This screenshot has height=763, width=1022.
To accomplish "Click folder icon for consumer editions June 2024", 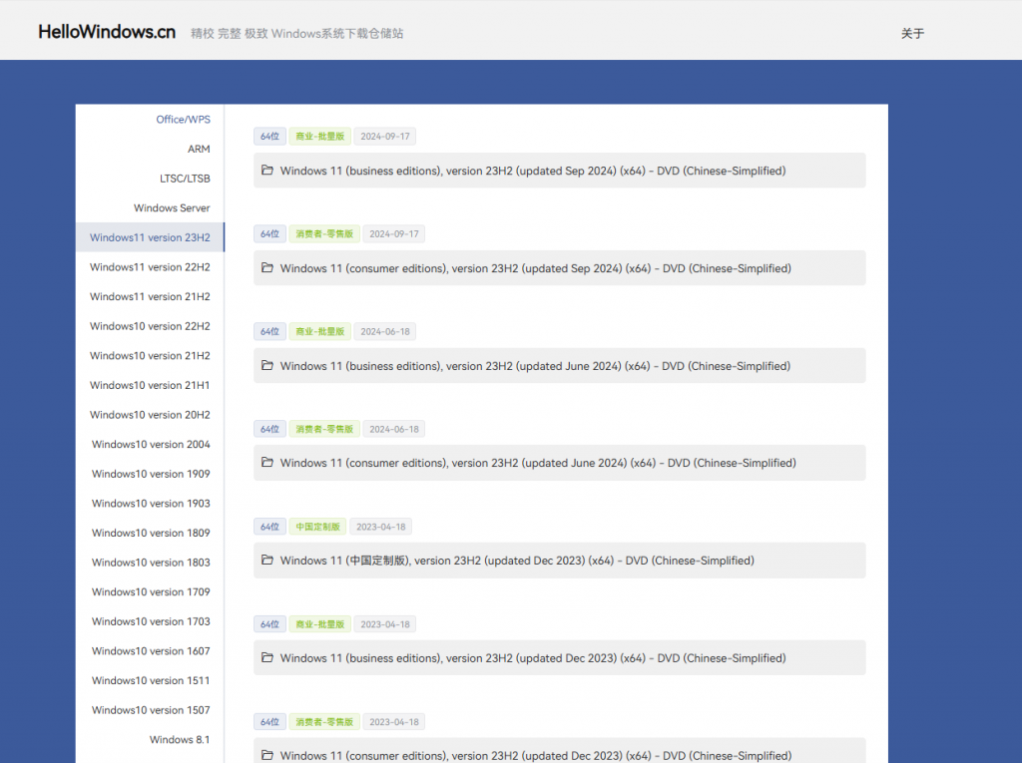I will [266, 463].
